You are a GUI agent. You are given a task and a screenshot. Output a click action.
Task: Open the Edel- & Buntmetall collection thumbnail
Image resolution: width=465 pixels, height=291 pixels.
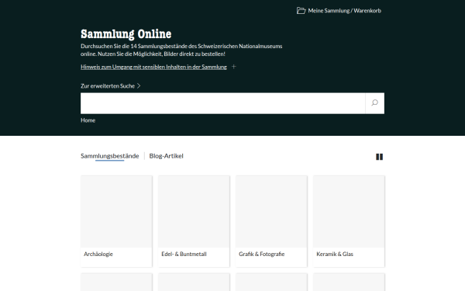194,211
